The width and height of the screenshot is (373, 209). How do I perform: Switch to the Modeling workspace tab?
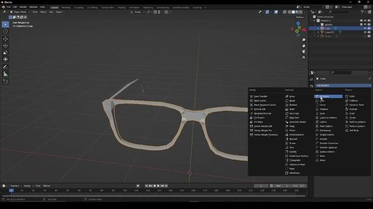[x=66, y=8]
